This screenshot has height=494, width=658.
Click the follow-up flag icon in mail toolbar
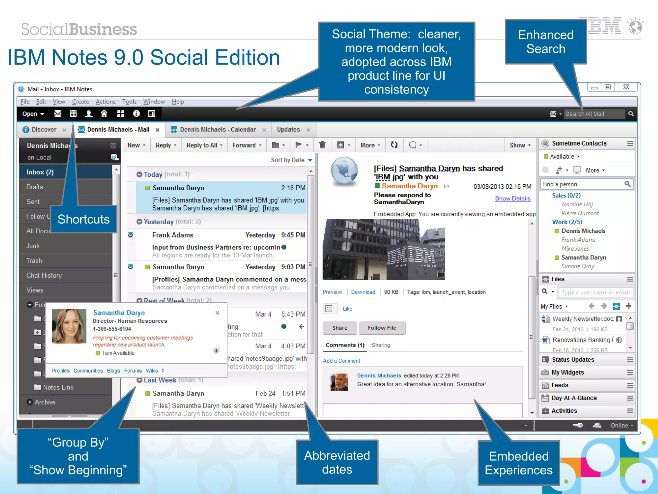pyautogui.click(x=298, y=145)
